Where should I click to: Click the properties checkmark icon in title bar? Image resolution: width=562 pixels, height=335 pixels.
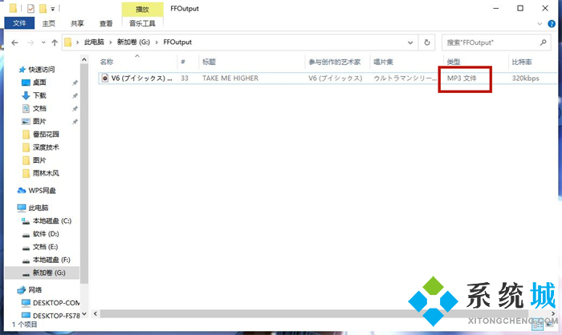coord(31,8)
